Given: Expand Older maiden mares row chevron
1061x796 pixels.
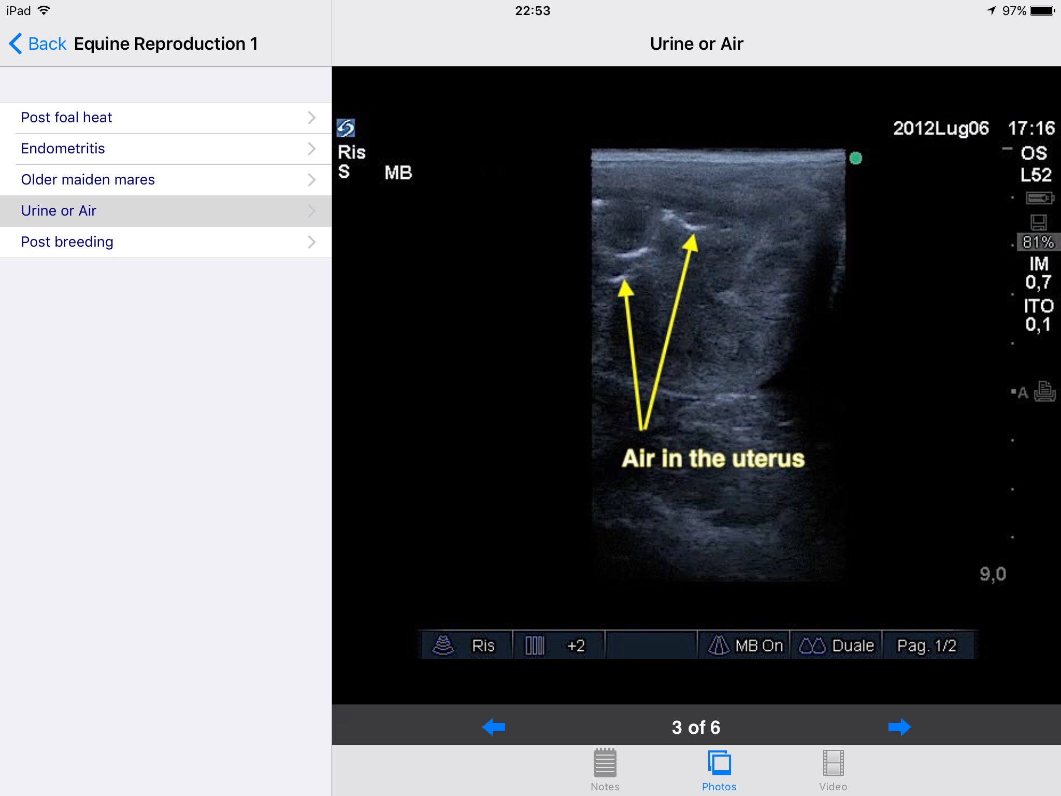Looking at the screenshot, I should 311,180.
